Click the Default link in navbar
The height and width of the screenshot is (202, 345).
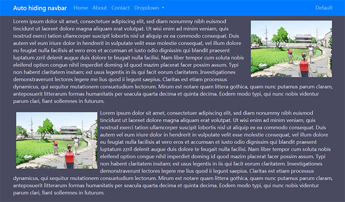(324, 8)
